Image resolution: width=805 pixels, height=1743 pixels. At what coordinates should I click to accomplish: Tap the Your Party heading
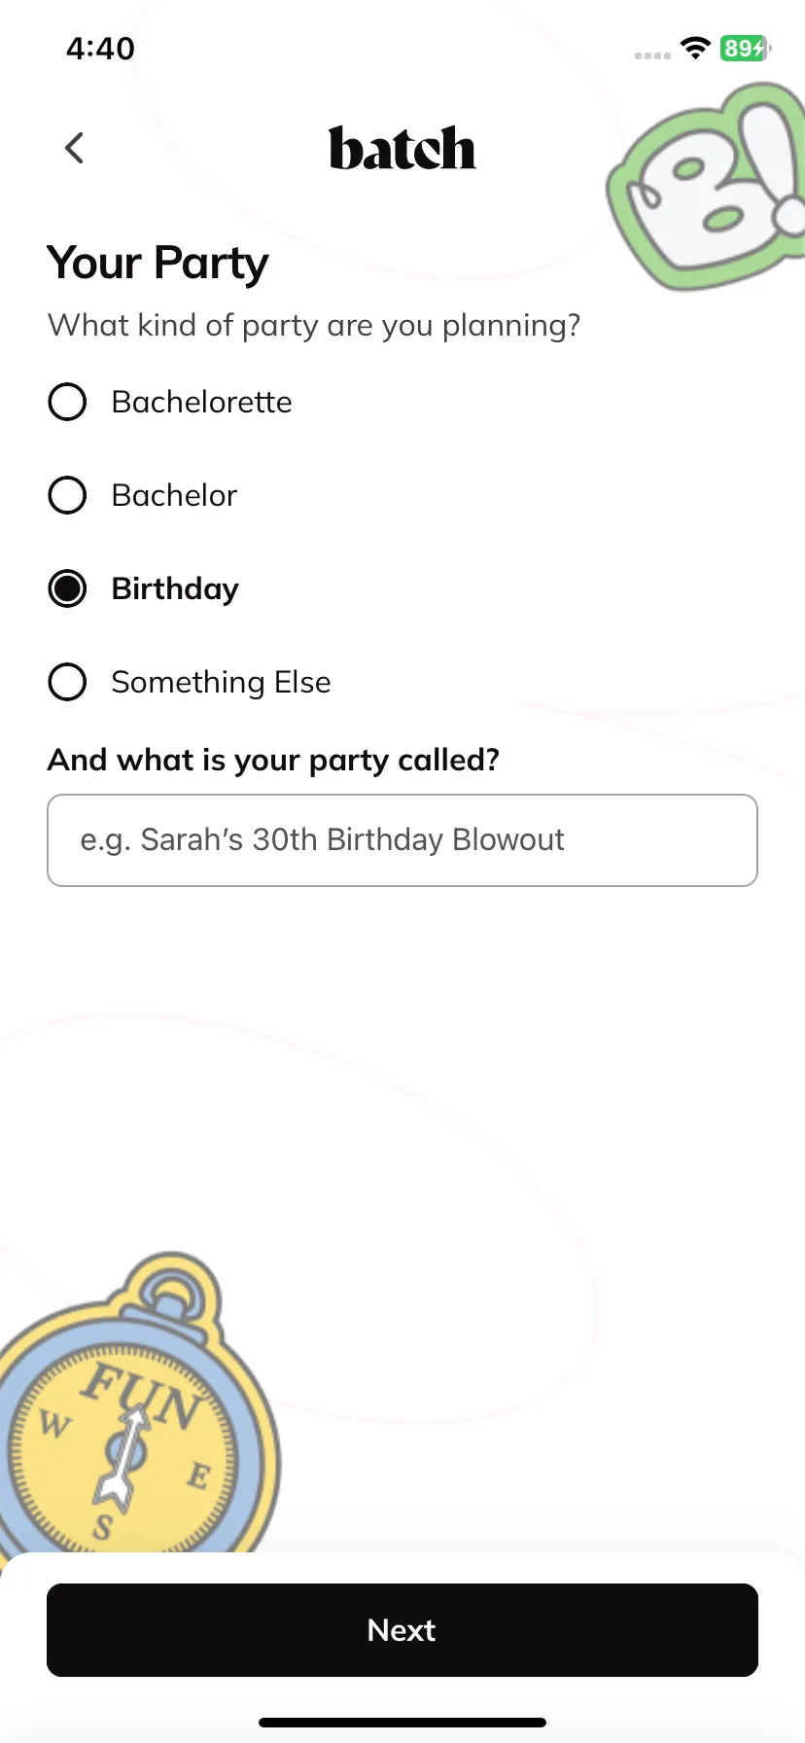(157, 265)
